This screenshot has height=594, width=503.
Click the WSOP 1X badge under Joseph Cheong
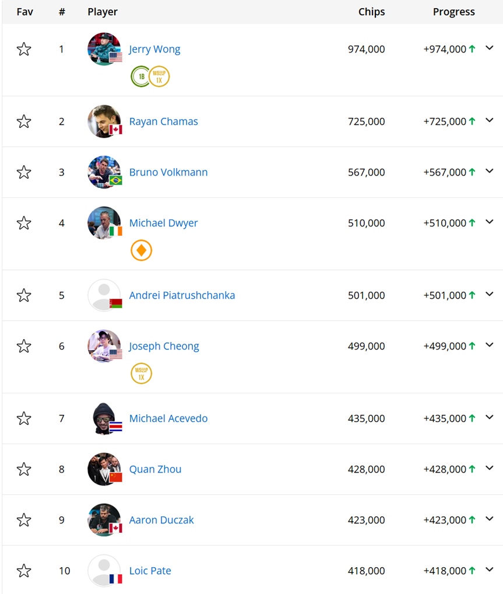141,373
